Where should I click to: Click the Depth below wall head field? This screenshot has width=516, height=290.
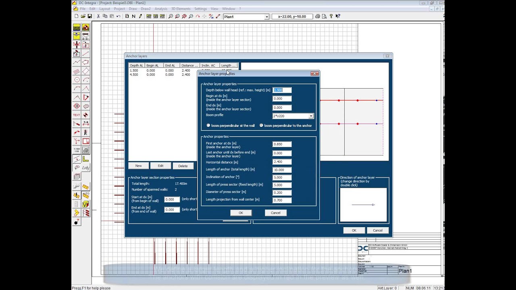click(282, 90)
